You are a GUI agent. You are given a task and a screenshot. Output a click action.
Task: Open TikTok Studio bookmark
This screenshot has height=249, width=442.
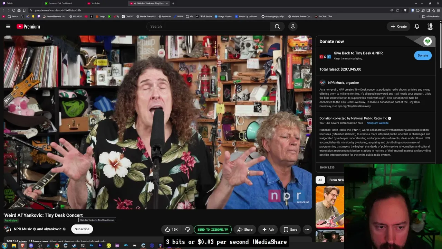204,16
